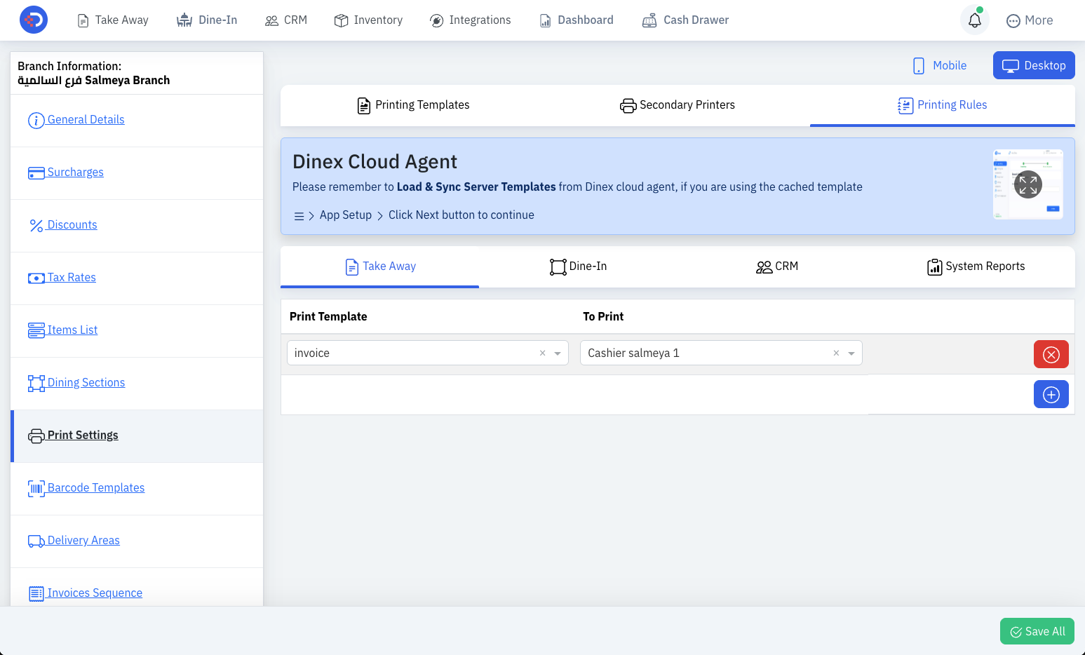This screenshot has height=655, width=1085.
Task: Open the Inventory section
Action: (x=368, y=20)
